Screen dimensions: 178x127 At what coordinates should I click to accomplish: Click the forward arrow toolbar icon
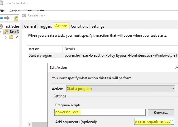pos(7,18)
